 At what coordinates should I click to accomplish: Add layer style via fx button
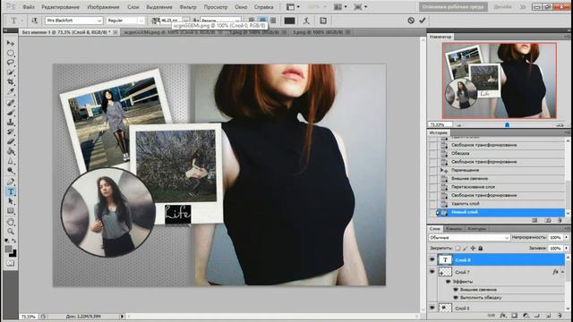coord(503,316)
